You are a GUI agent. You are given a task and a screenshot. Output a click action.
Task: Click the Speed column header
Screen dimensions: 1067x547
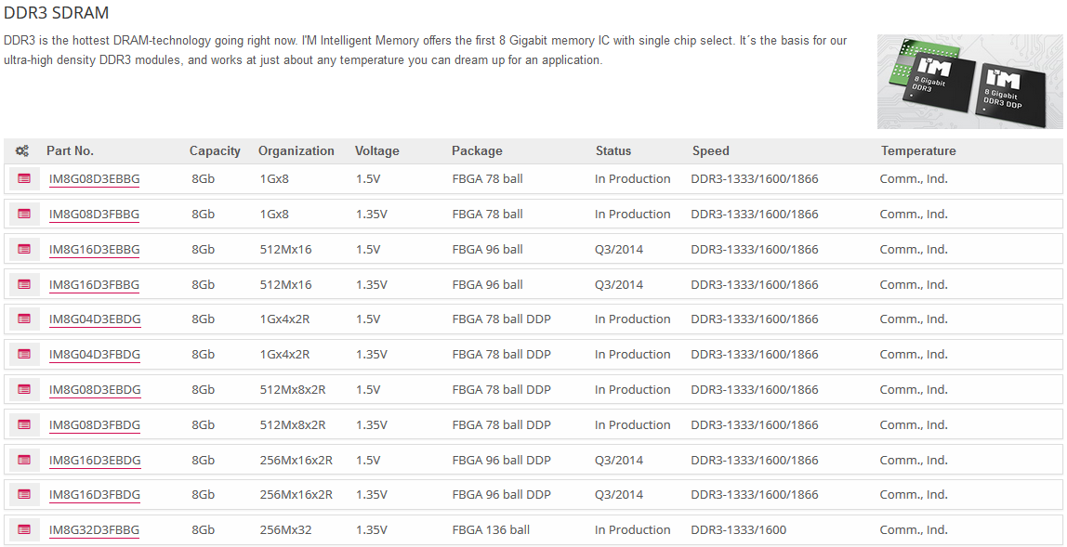point(710,150)
